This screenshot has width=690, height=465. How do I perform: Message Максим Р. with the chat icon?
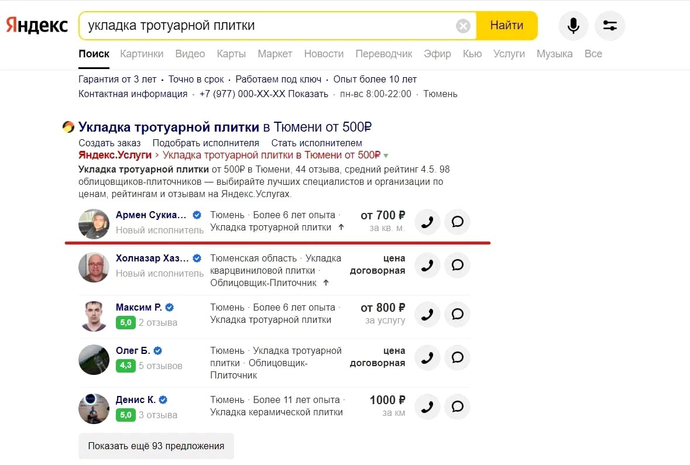457,314
